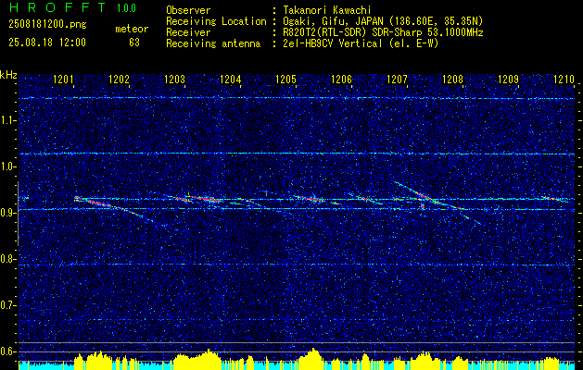Click the 1.0 frequency axis label
583x370 pixels.
click(x=7, y=166)
